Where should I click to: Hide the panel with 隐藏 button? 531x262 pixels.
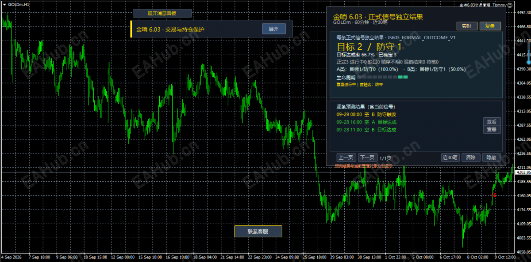point(491,157)
